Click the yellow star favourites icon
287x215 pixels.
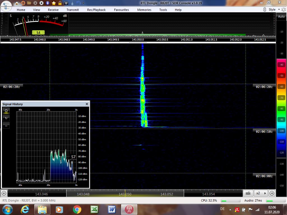(x=54, y=3)
